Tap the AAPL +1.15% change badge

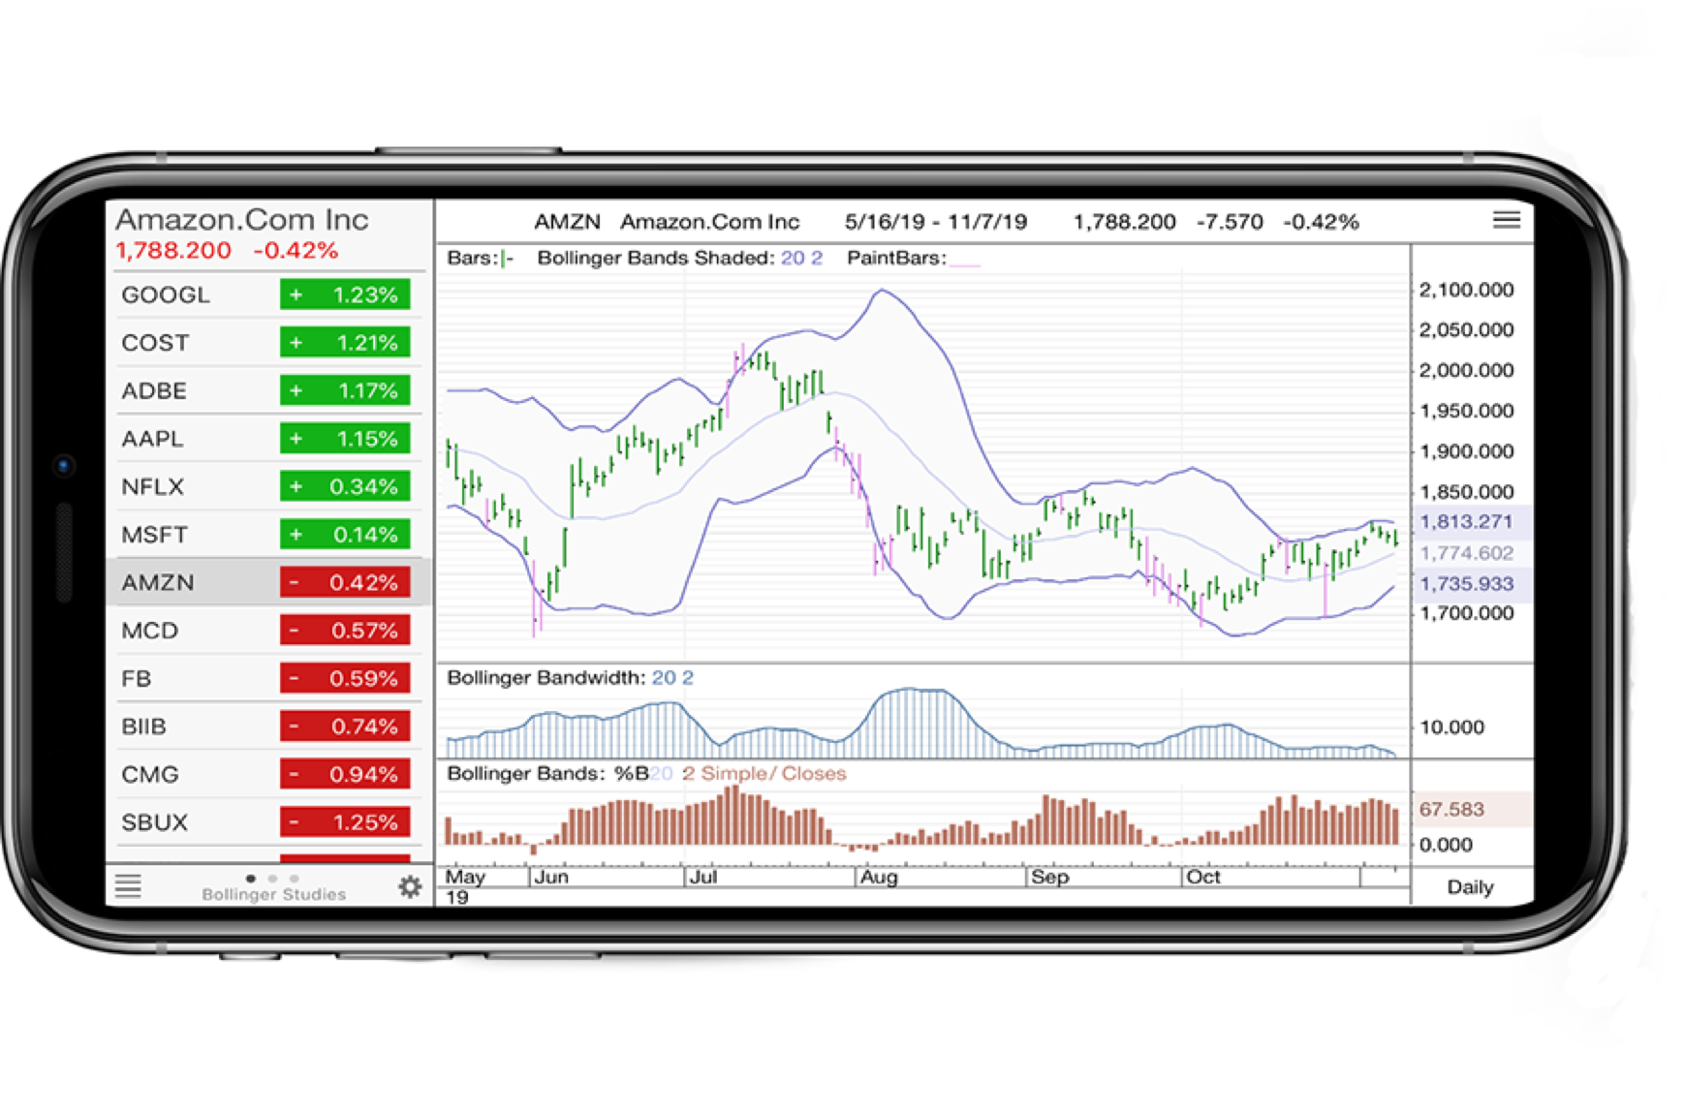[345, 439]
